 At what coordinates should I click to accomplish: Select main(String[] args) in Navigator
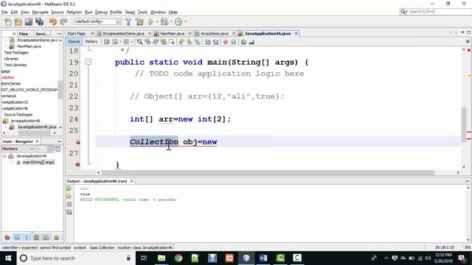pyautogui.click(x=38, y=162)
